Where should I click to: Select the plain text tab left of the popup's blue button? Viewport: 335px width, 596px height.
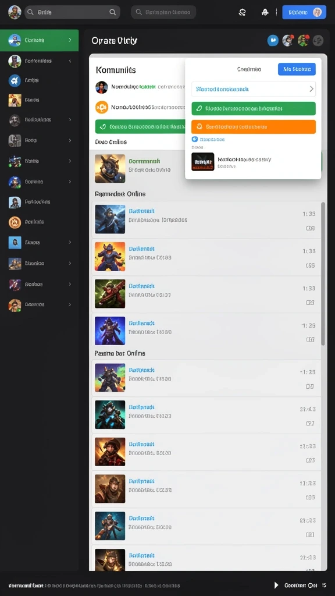click(249, 69)
